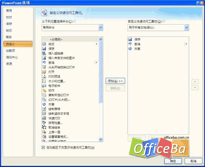Click 恢复 icon in quick access toolbar list
Viewport: 205px width, 167px height.
[x=130, y=48]
